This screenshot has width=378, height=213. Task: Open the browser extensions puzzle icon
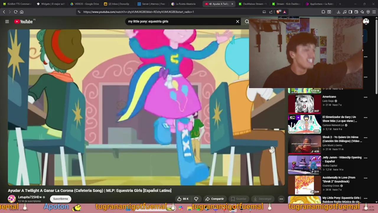(323, 12)
